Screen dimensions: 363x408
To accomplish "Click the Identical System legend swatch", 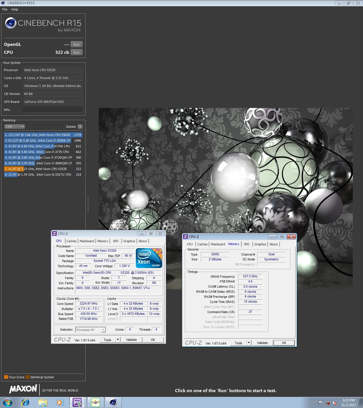I will pyautogui.click(x=28, y=377).
